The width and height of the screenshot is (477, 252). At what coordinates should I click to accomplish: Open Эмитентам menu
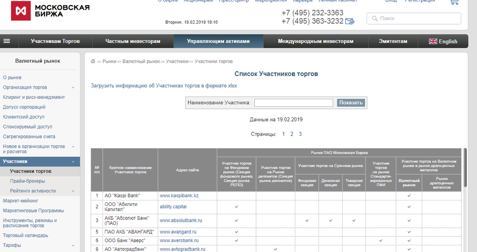coord(393,41)
